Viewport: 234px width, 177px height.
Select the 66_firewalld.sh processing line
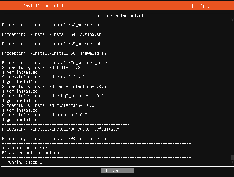point(54,53)
